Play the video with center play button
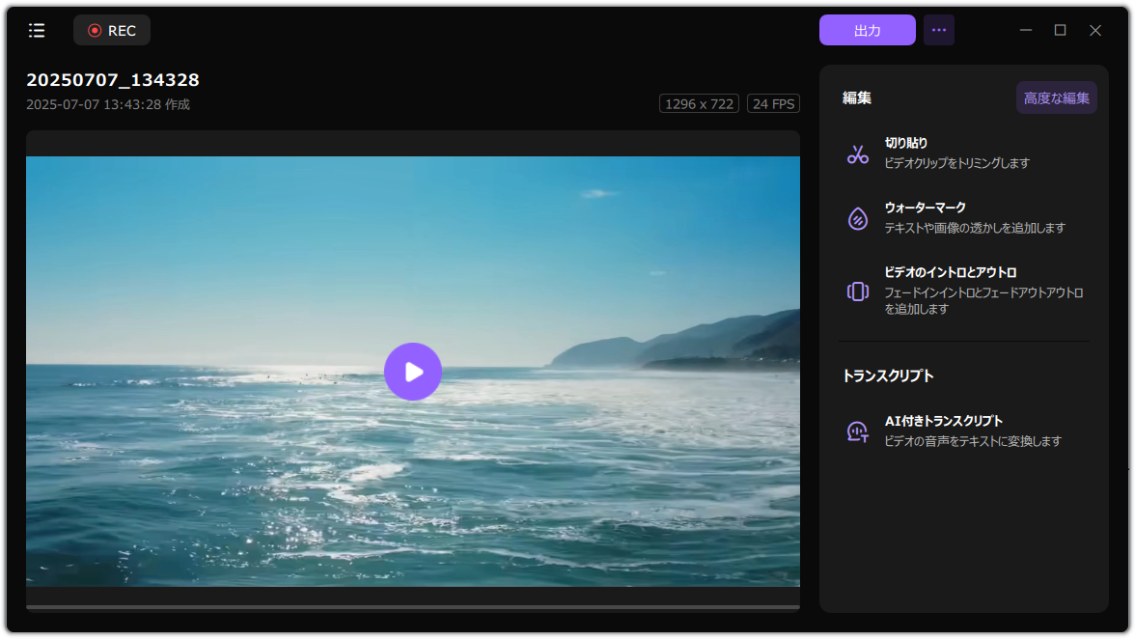Viewport: 1135px width, 639px height. click(413, 372)
